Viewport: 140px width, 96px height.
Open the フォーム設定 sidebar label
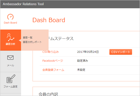click(11, 87)
